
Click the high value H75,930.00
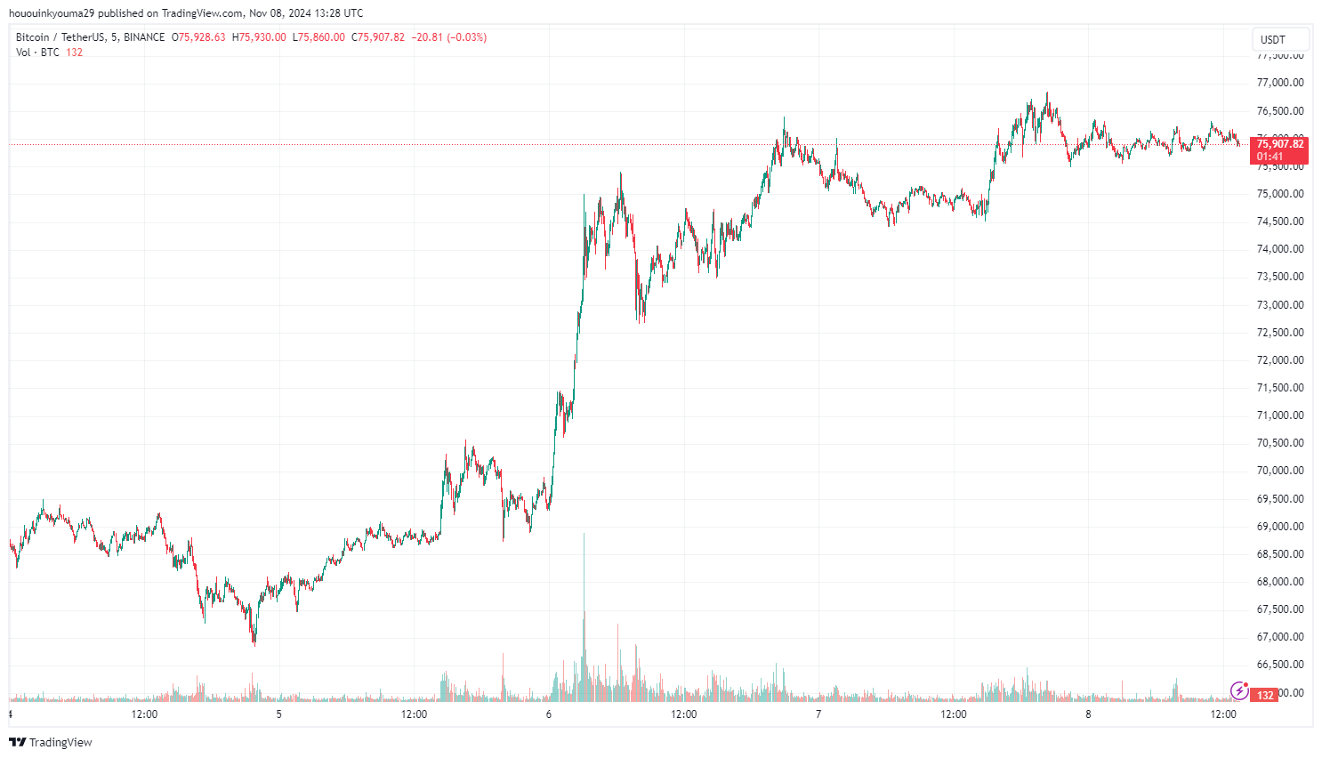click(x=259, y=37)
